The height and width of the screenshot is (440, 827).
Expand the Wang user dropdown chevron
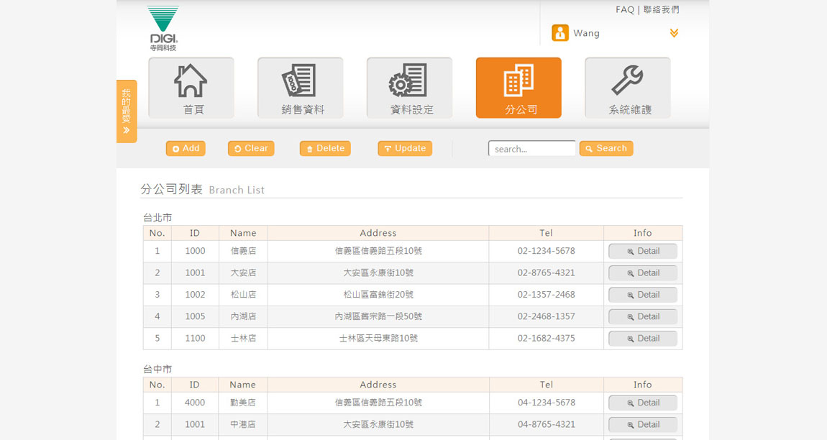[674, 33]
